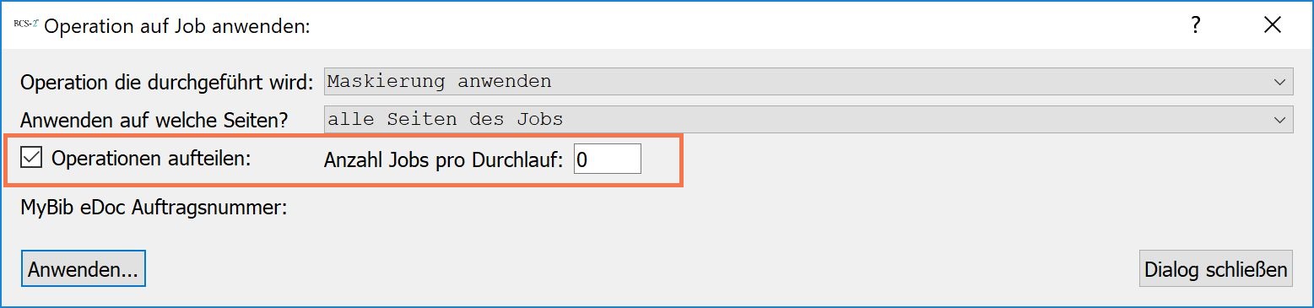1314x308 pixels.
Task: Select the 'alle Seiten des Jobs' text
Action: 446,119
